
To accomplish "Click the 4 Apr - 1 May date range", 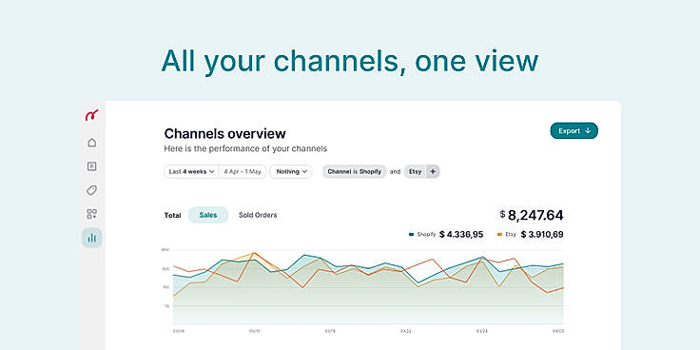I will 243,171.
